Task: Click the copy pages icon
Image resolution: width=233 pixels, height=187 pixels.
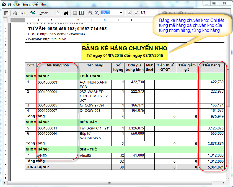Action: pos(57,13)
